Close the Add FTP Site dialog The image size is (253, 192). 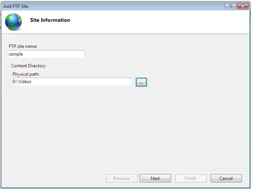point(243,6)
